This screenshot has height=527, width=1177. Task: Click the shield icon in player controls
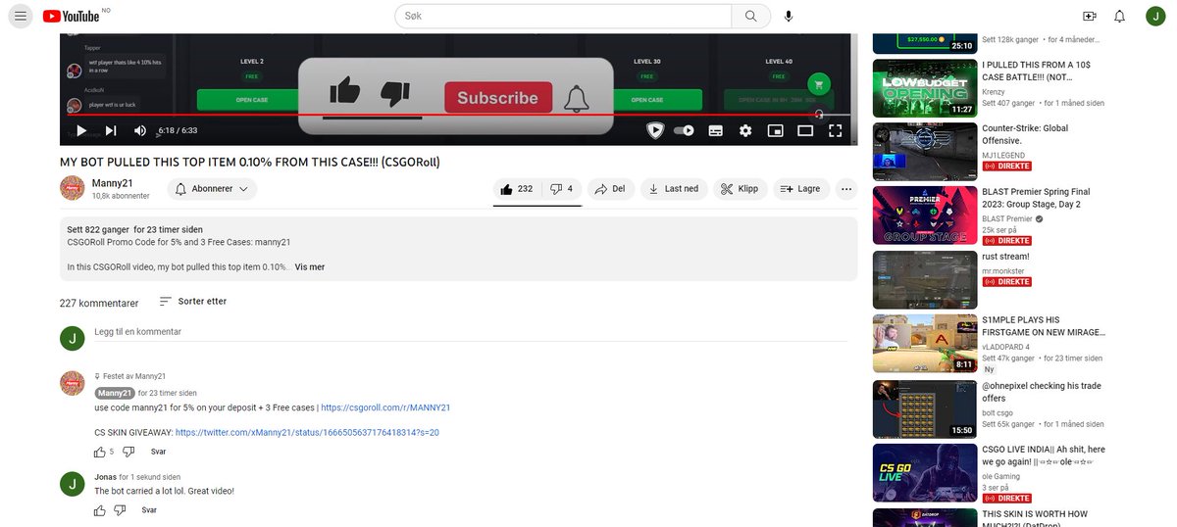coord(655,130)
